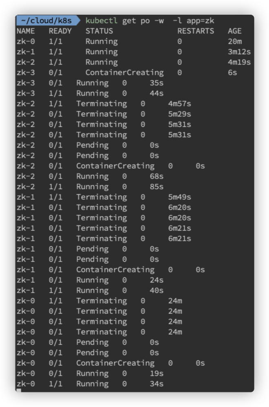Click the 19s age value of zk-0
Screen dimensions: 269x407
[x=157, y=373]
